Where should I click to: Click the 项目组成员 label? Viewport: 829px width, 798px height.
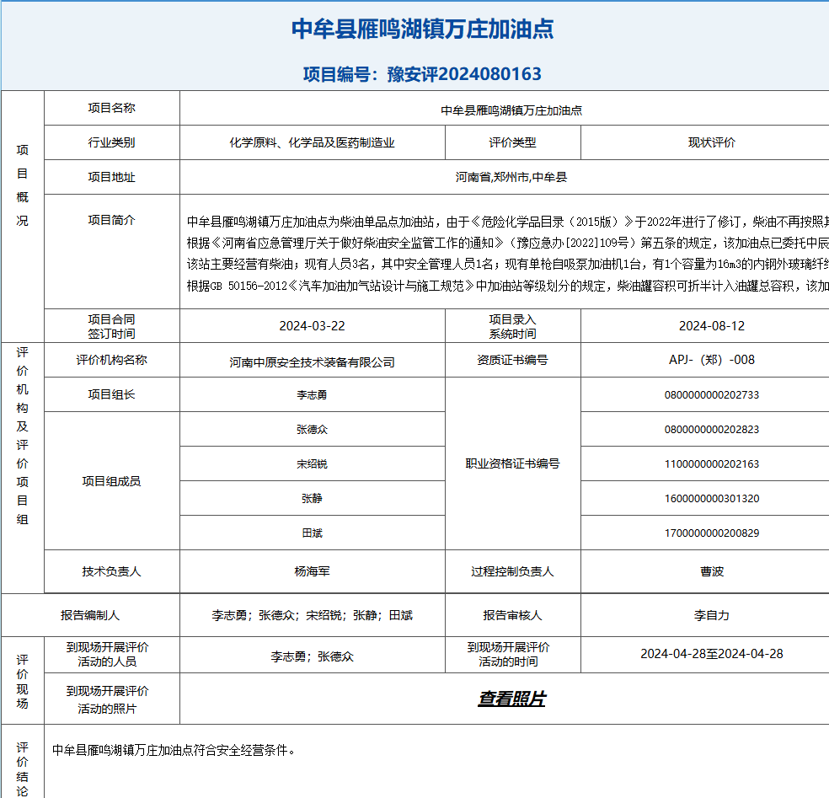click(x=111, y=481)
